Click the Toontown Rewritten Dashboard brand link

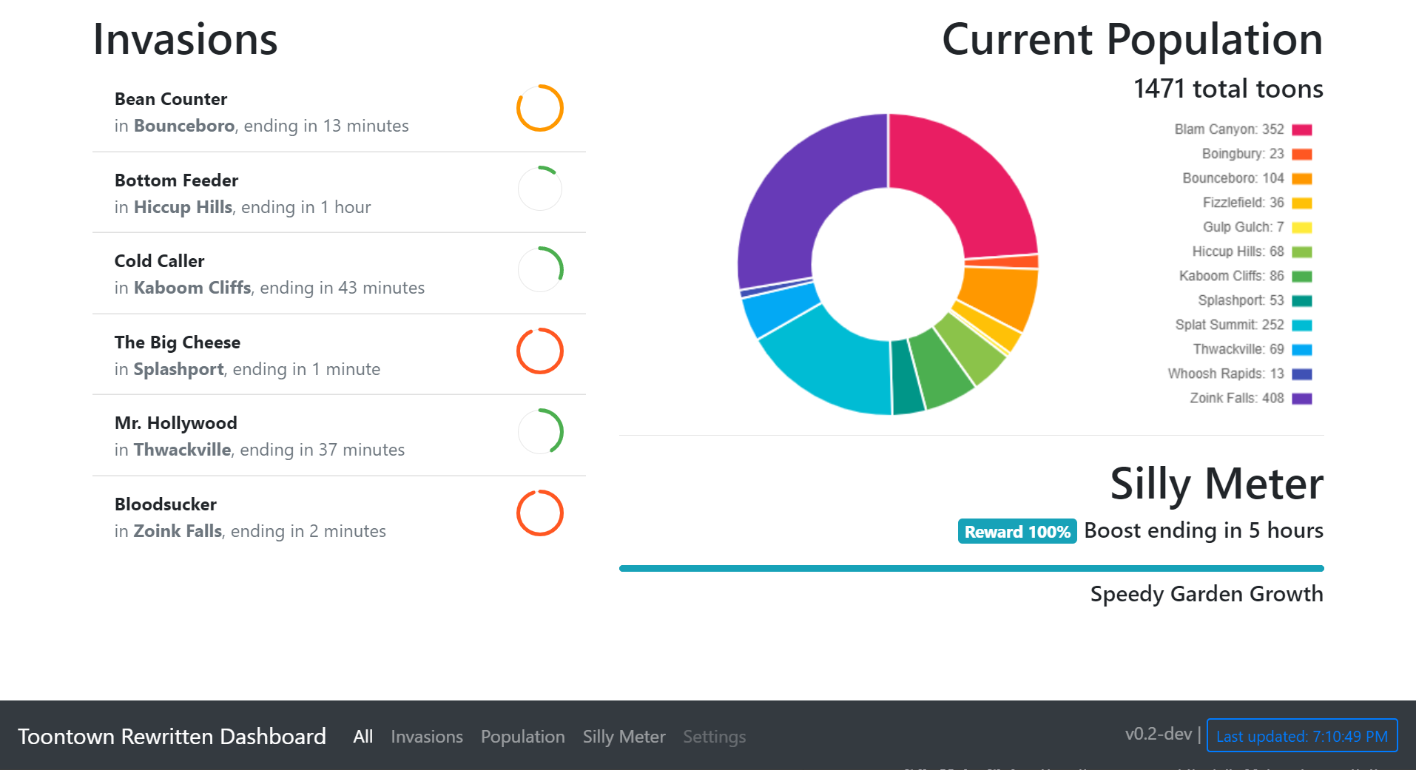click(172, 737)
